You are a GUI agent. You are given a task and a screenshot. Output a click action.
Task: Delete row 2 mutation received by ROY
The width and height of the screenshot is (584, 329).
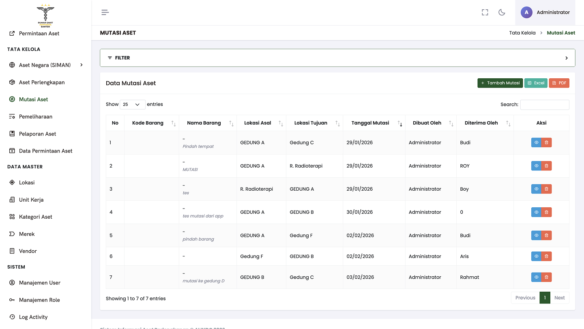(x=546, y=166)
